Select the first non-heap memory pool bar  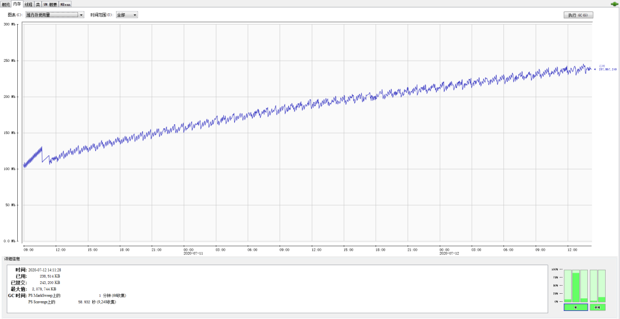593,286
